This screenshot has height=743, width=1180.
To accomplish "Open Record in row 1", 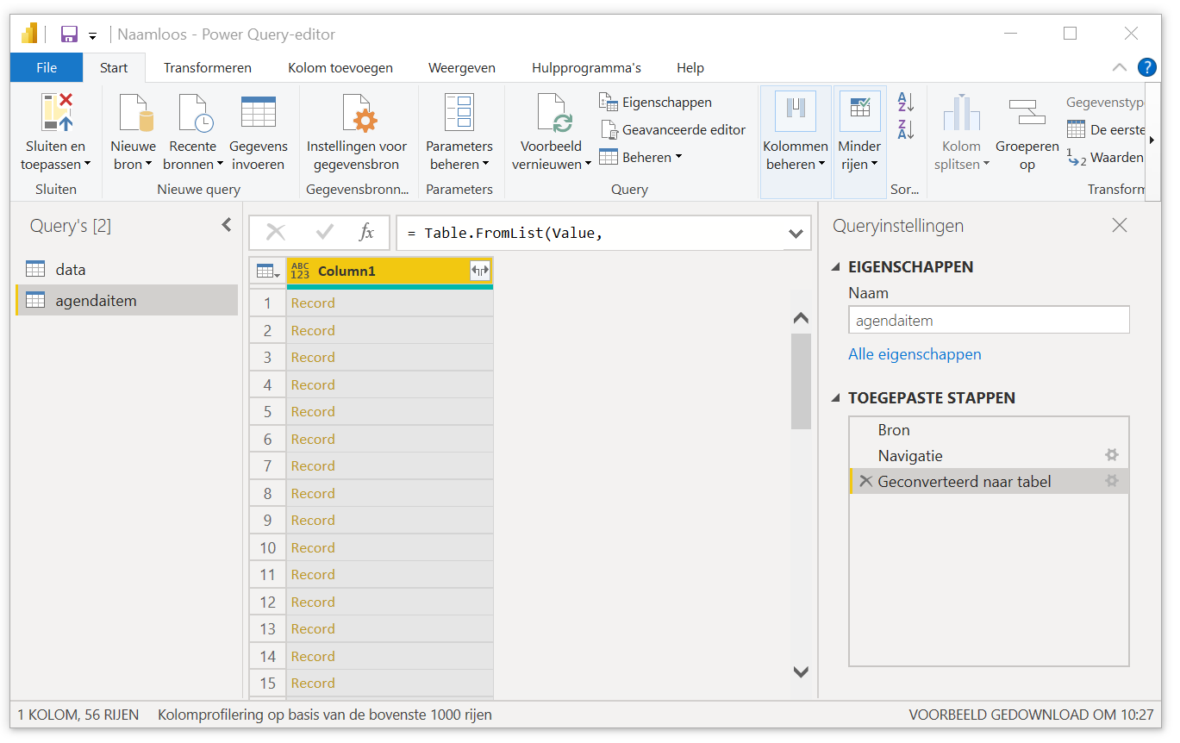I will (313, 303).
